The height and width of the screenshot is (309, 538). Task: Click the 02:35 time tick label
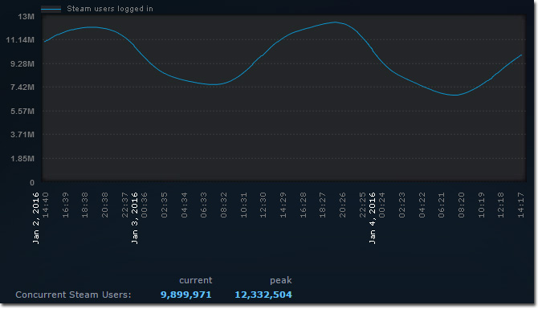click(165, 205)
